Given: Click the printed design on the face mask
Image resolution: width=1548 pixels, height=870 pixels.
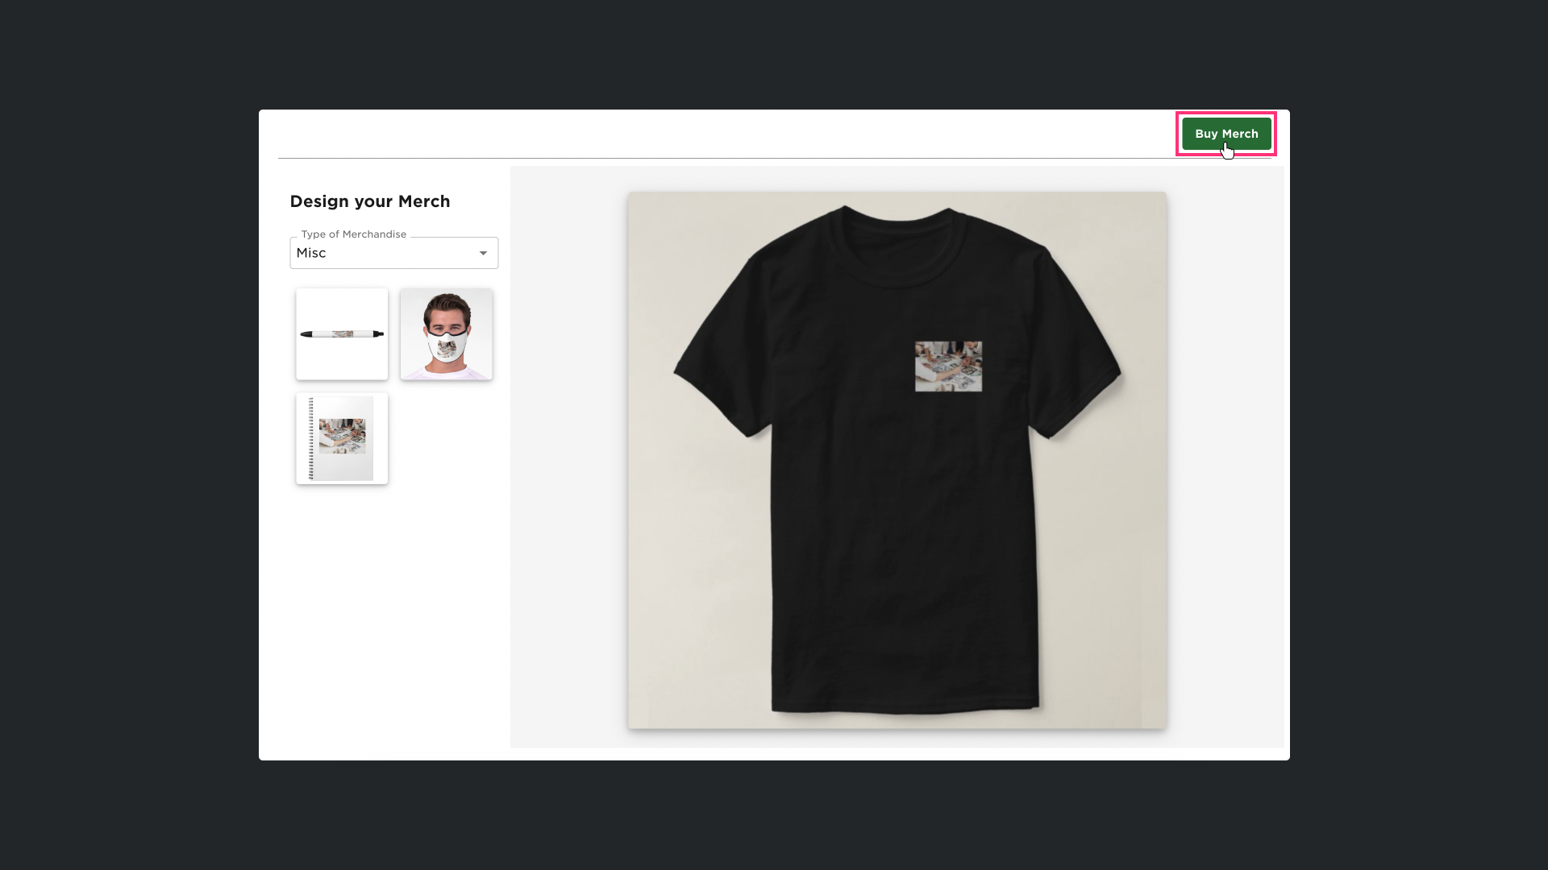Looking at the screenshot, I should [445, 348].
